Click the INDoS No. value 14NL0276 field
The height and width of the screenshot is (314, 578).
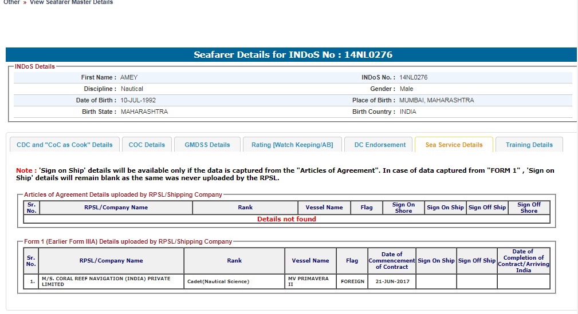(x=413, y=77)
